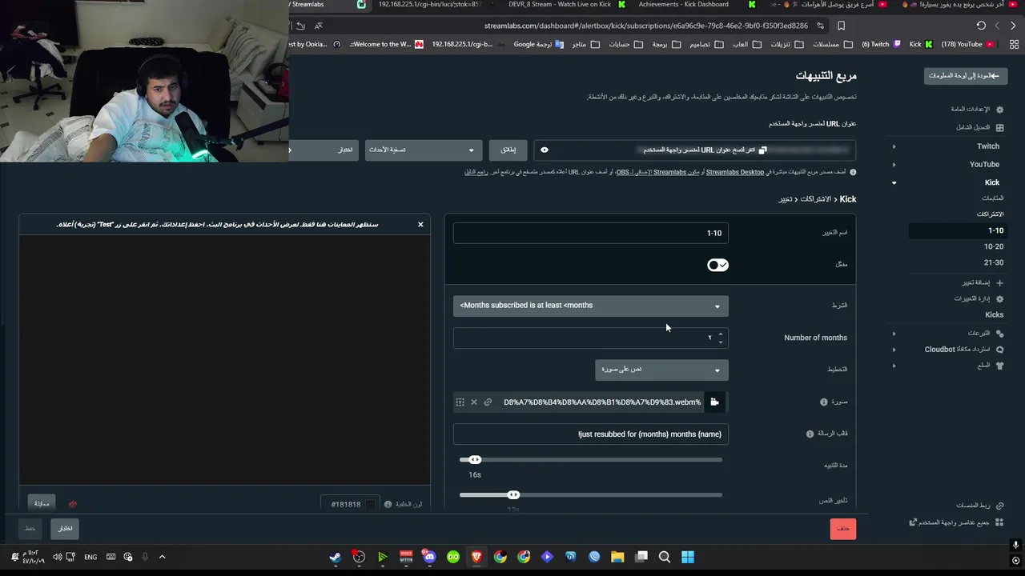This screenshot has width=1025, height=576.
Task: Click the red muted sound icon in preview
Action: point(73,504)
